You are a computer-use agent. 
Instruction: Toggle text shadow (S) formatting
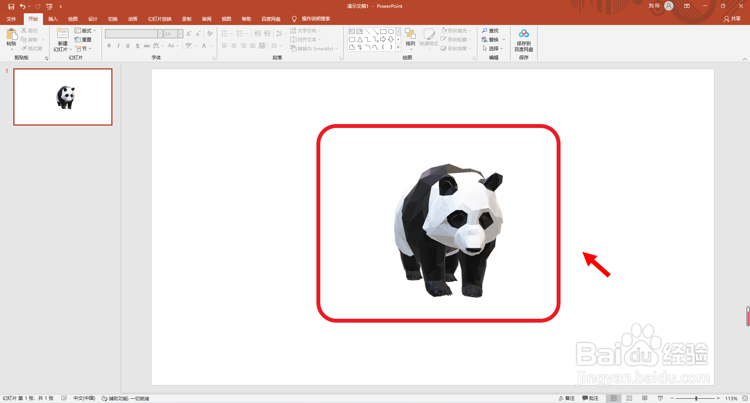137,46
